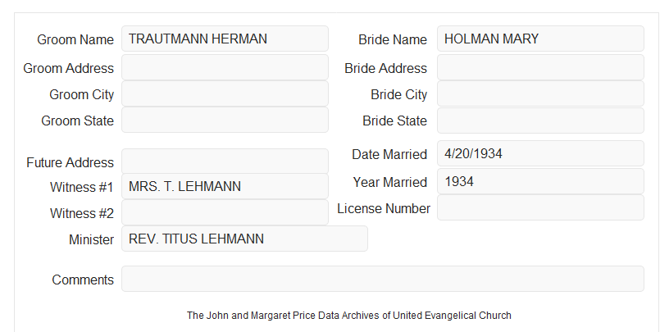Focus the empty Witness #2 field
The image size is (660, 332).
pos(225,212)
